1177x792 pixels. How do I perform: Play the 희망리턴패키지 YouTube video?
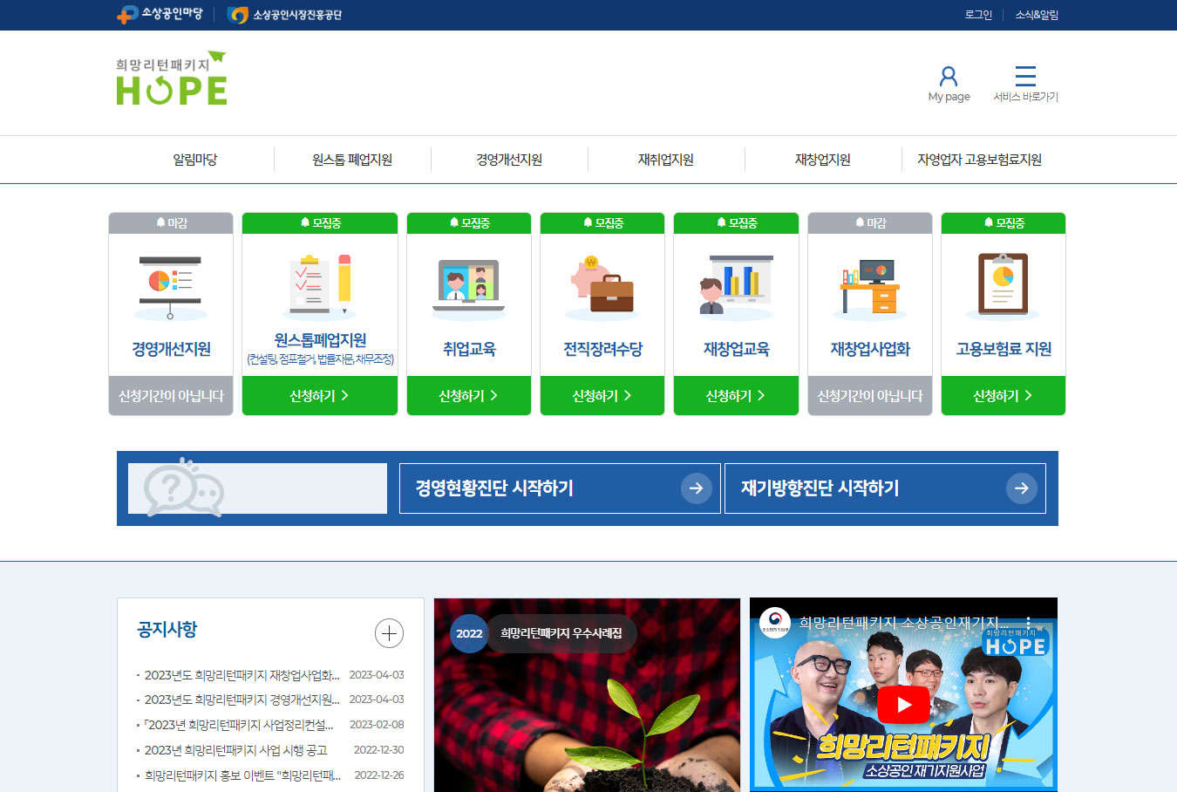click(x=904, y=705)
